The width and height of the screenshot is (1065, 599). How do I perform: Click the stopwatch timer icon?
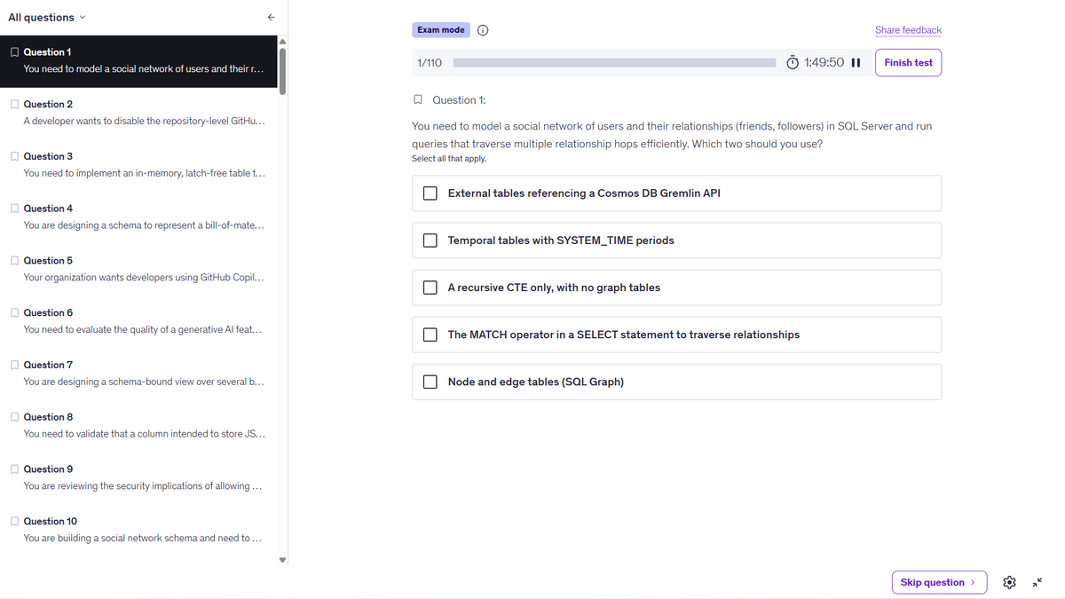793,63
